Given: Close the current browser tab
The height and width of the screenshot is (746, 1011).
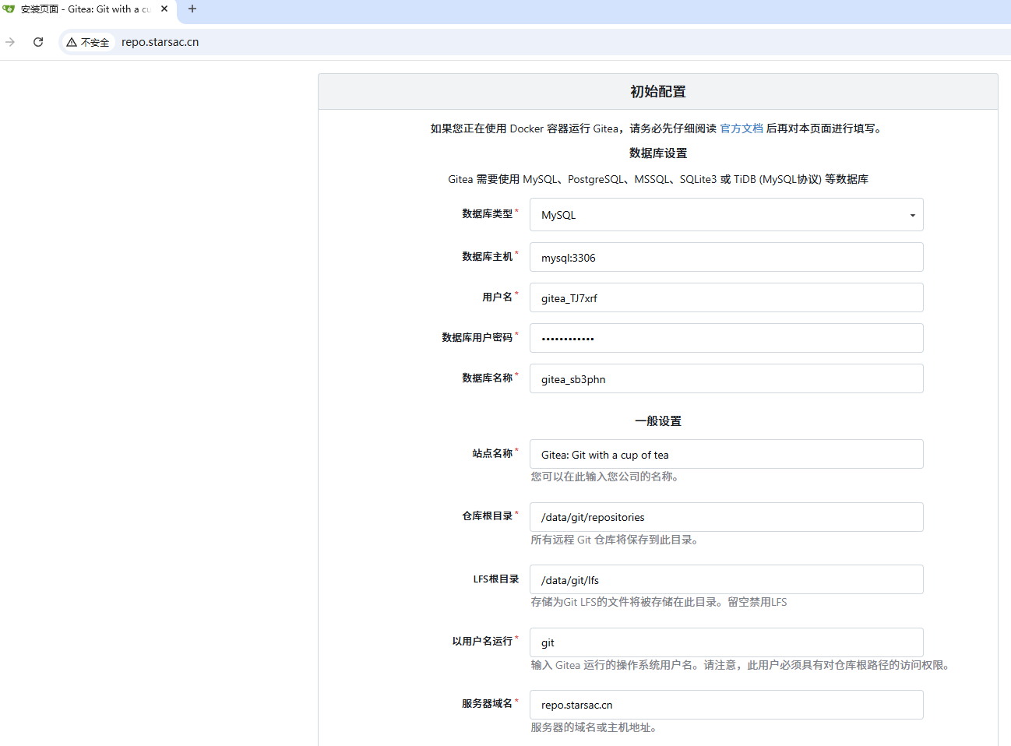Looking at the screenshot, I should pyautogui.click(x=164, y=9).
